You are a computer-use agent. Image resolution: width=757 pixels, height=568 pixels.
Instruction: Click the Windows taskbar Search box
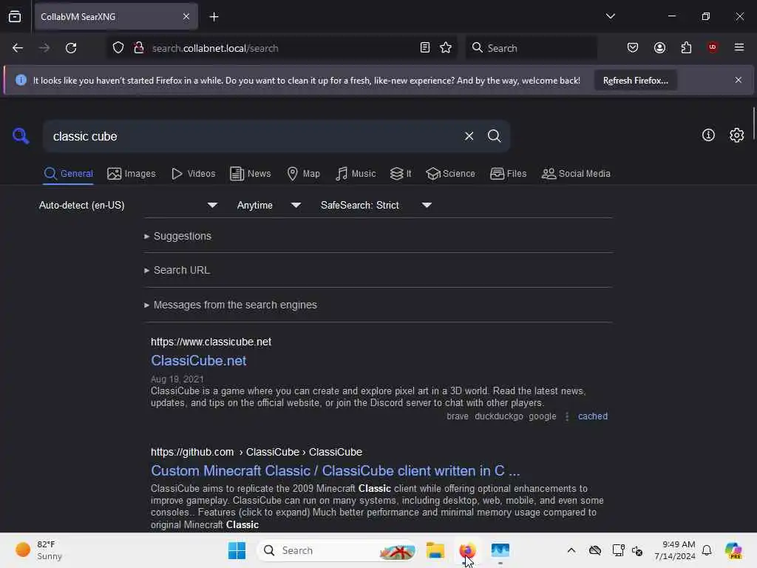click(336, 550)
